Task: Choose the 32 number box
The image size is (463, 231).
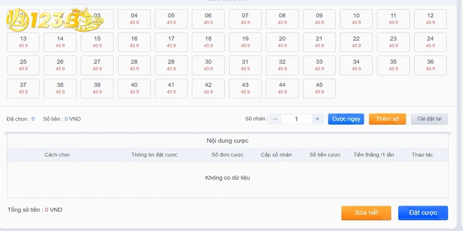Action: point(282,65)
